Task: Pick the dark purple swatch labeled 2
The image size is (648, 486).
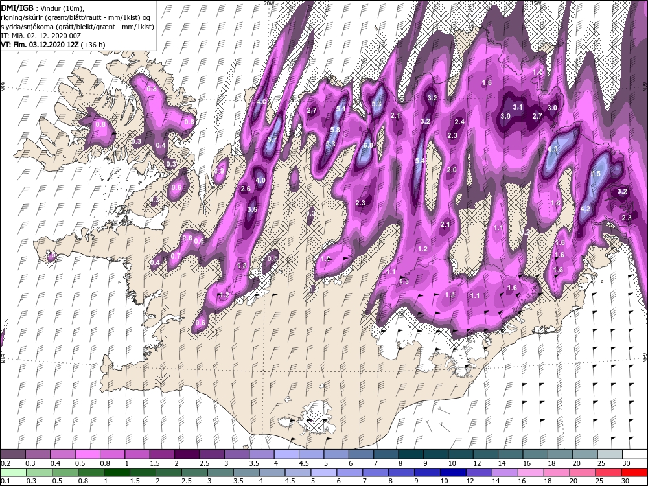Action: click(x=187, y=455)
